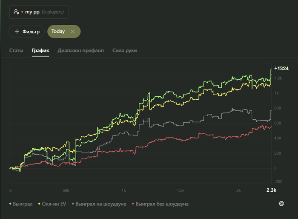Click the 500 hands mark on the x-axis
Viewport: 298px width, 219px height.
pyautogui.click(x=66, y=190)
